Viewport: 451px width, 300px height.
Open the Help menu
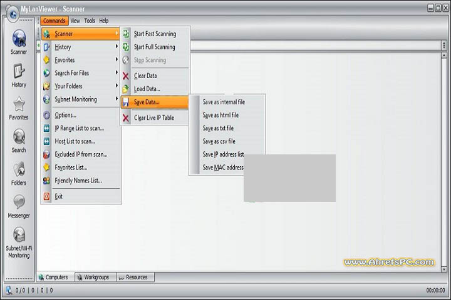pyautogui.click(x=104, y=21)
